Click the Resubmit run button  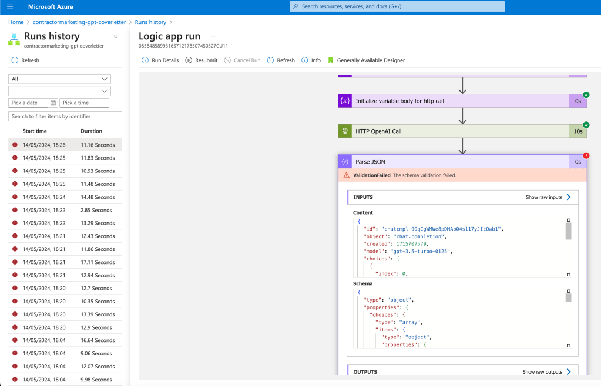(202, 60)
